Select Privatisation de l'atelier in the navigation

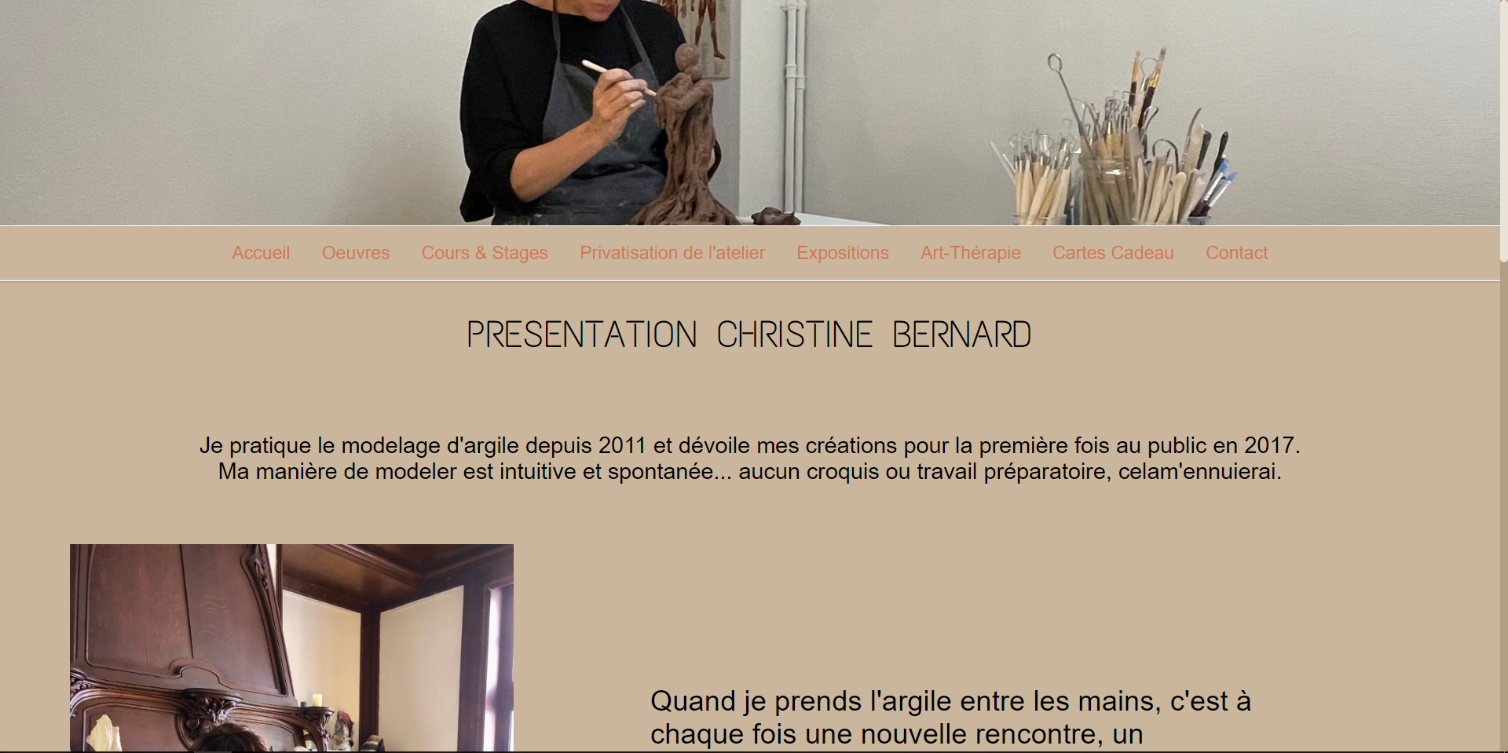click(x=672, y=253)
